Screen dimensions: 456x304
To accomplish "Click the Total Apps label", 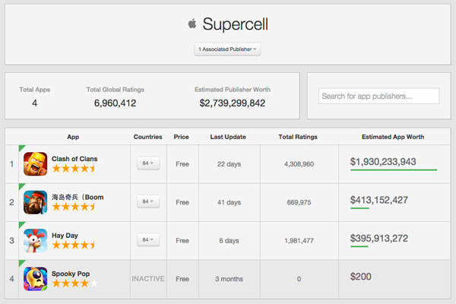I will [x=35, y=90].
